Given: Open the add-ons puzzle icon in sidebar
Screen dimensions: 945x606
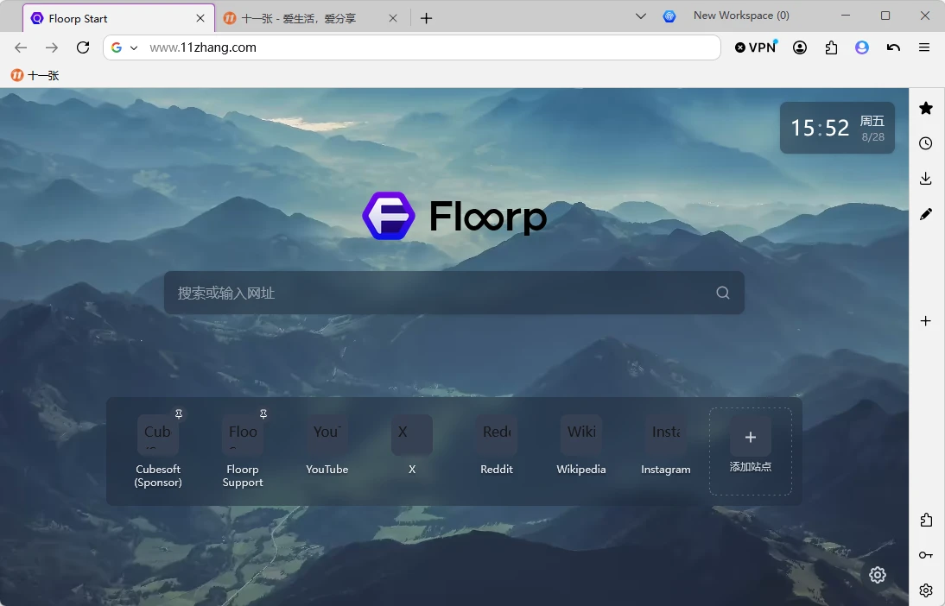Looking at the screenshot, I should [x=926, y=520].
